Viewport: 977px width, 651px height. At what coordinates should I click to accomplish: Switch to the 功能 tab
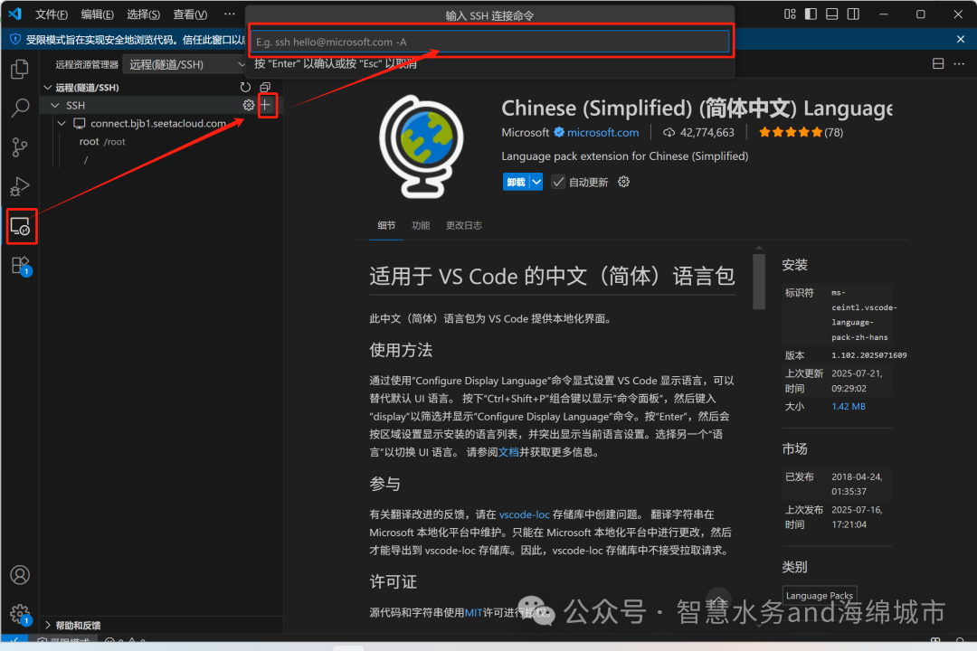point(421,225)
